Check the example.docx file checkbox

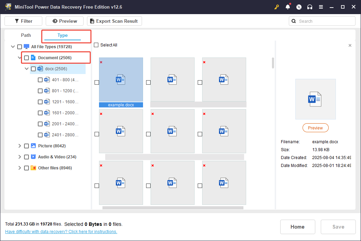[97, 82]
